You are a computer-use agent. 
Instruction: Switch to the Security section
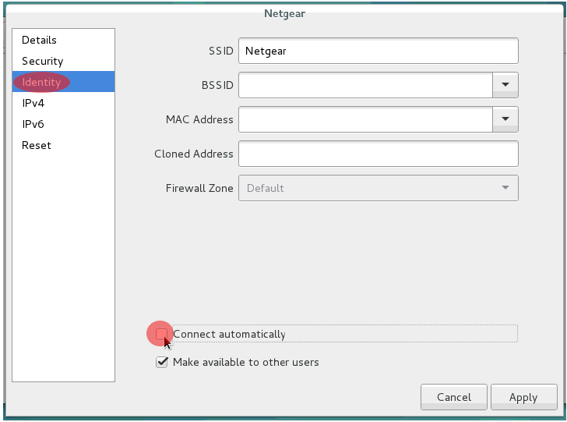[x=63, y=61]
